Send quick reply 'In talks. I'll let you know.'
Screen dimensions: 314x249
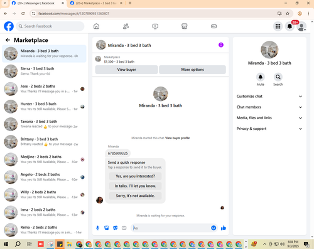(x=135, y=186)
